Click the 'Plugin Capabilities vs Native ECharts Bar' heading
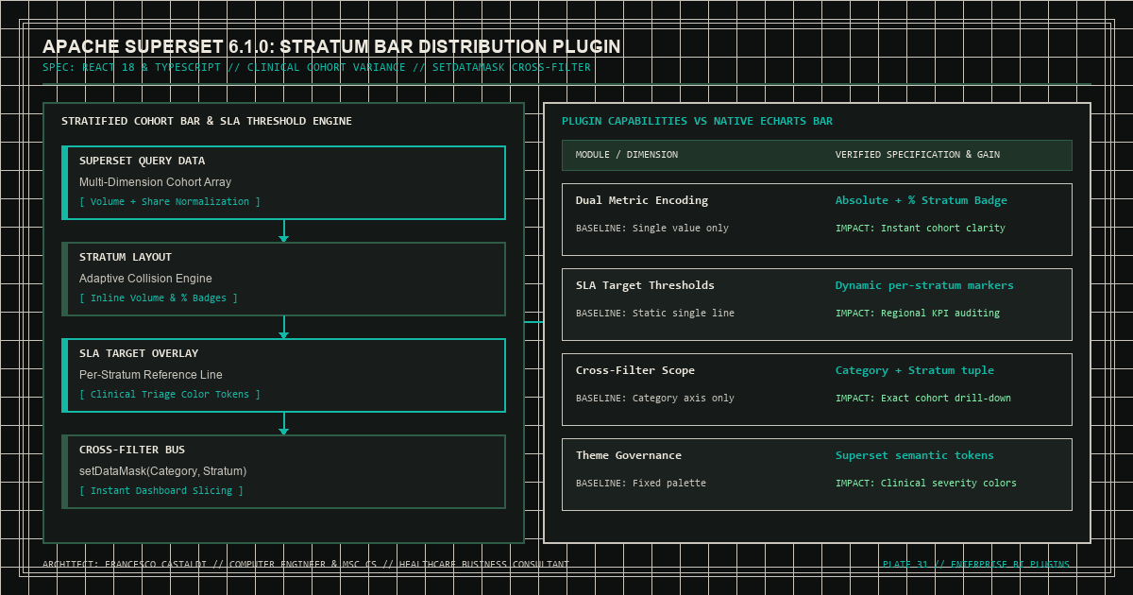 click(x=697, y=121)
